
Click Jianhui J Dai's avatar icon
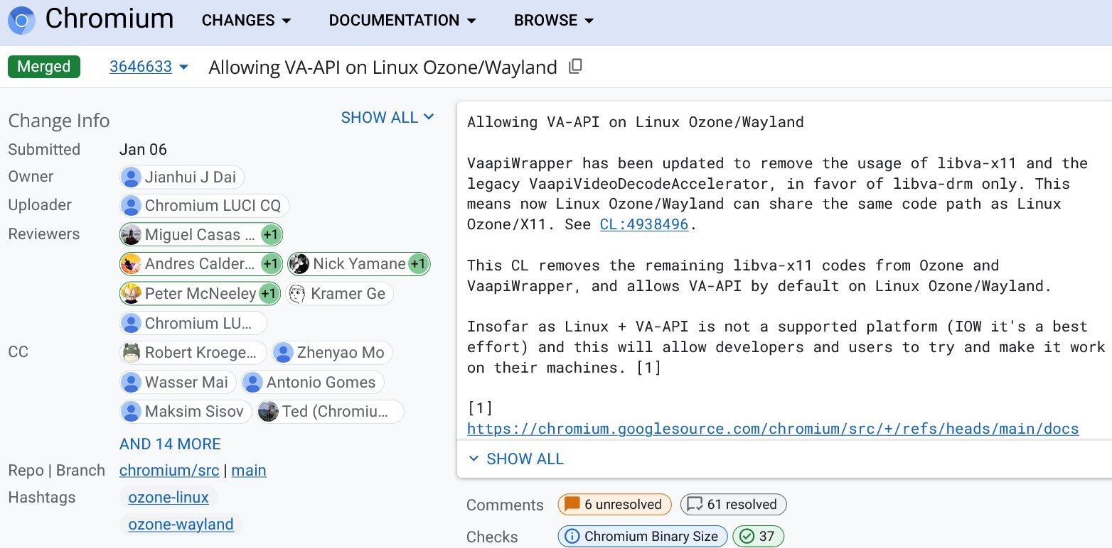131,177
